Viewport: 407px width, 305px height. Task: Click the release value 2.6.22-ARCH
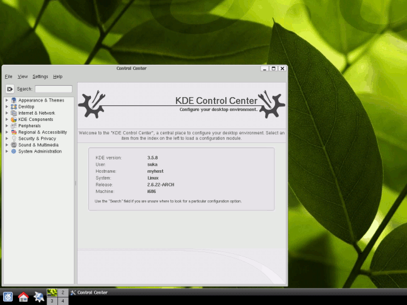161,185
